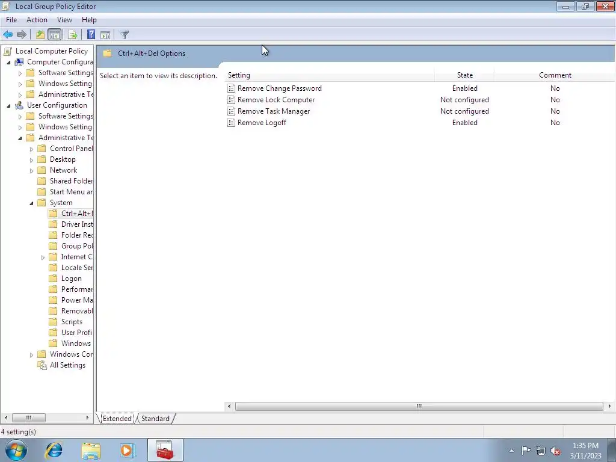Click Not configured state of Remove Task Manager
616x462 pixels.
[x=464, y=111]
